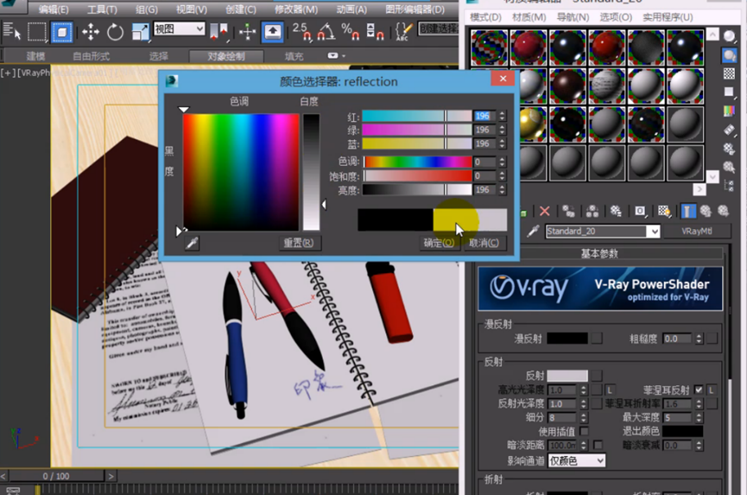Toggle the 使用插值 checkbox
Viewport: 747px width, 495px height.
(x=584, y=431)
